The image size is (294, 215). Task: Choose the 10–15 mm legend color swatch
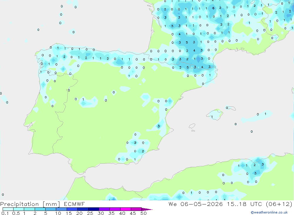click(61, 209)
